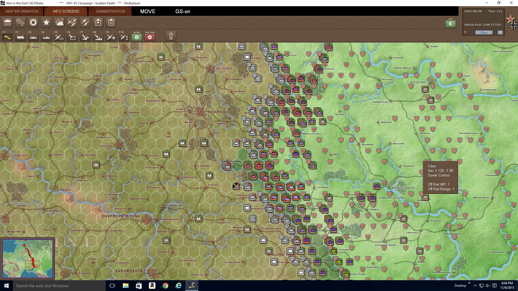Click the Search the web and Windows box
Viewport: 518px width, 291px height.
[x=59, y=286]
